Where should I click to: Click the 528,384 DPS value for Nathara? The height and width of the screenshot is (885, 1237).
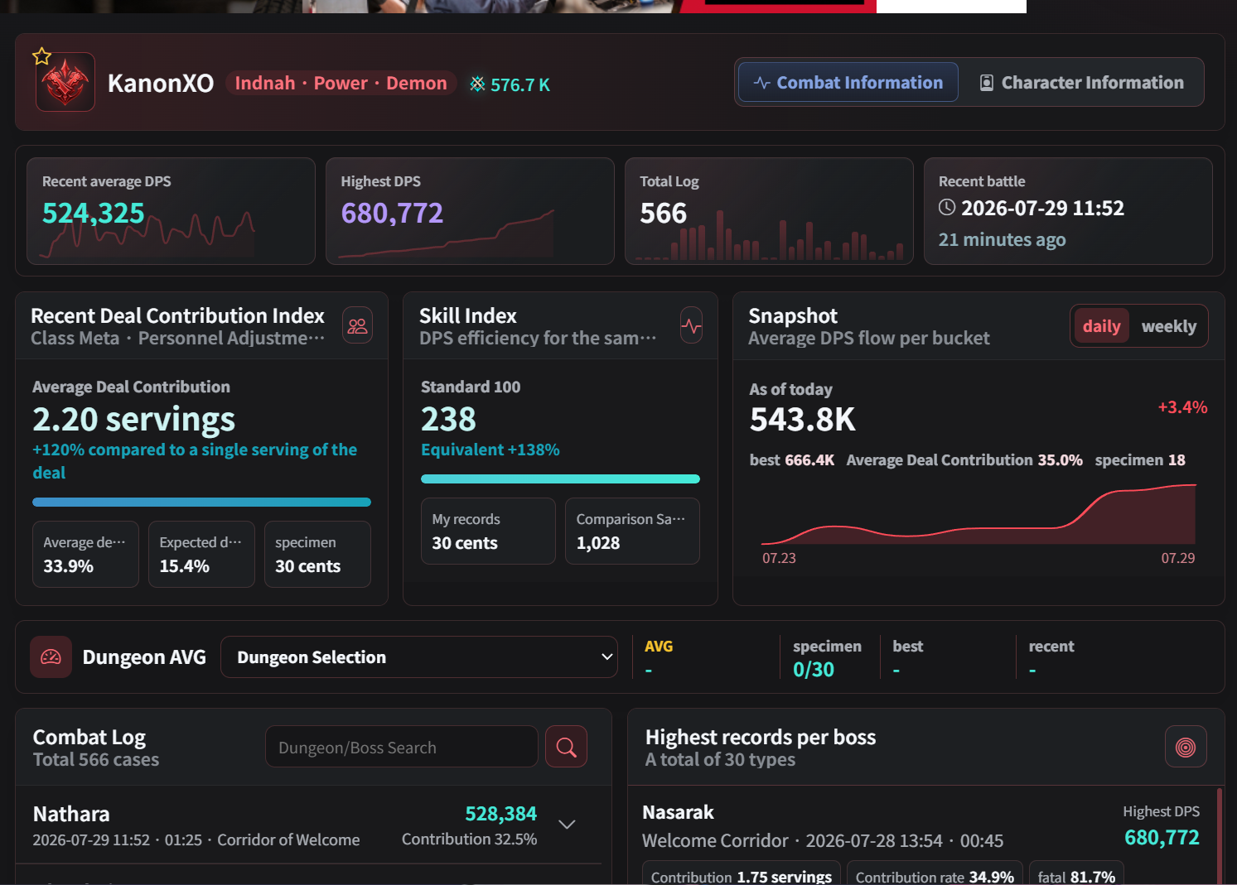point(500,814)
